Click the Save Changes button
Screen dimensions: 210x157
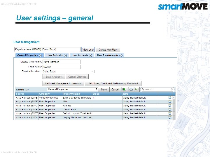point(54,77)
